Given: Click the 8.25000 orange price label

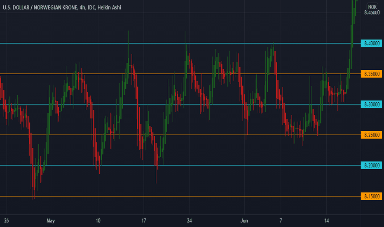Looking at the screenshot, I should point(371,135).
